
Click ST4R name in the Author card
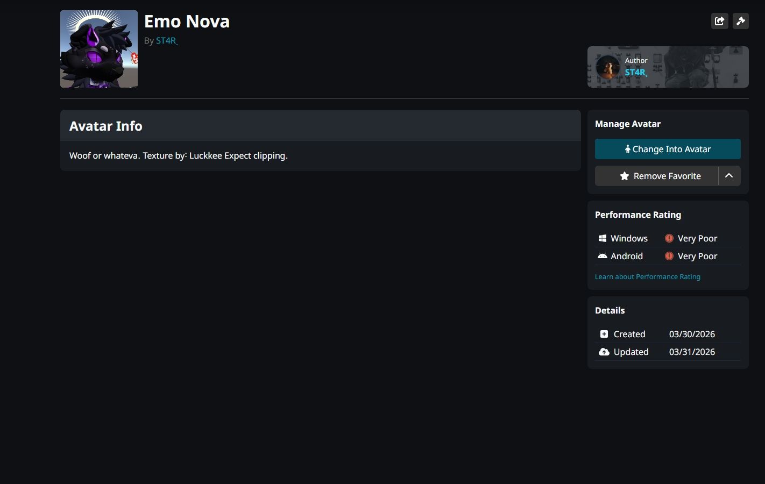pyautogui.click(x=635, y=73)
